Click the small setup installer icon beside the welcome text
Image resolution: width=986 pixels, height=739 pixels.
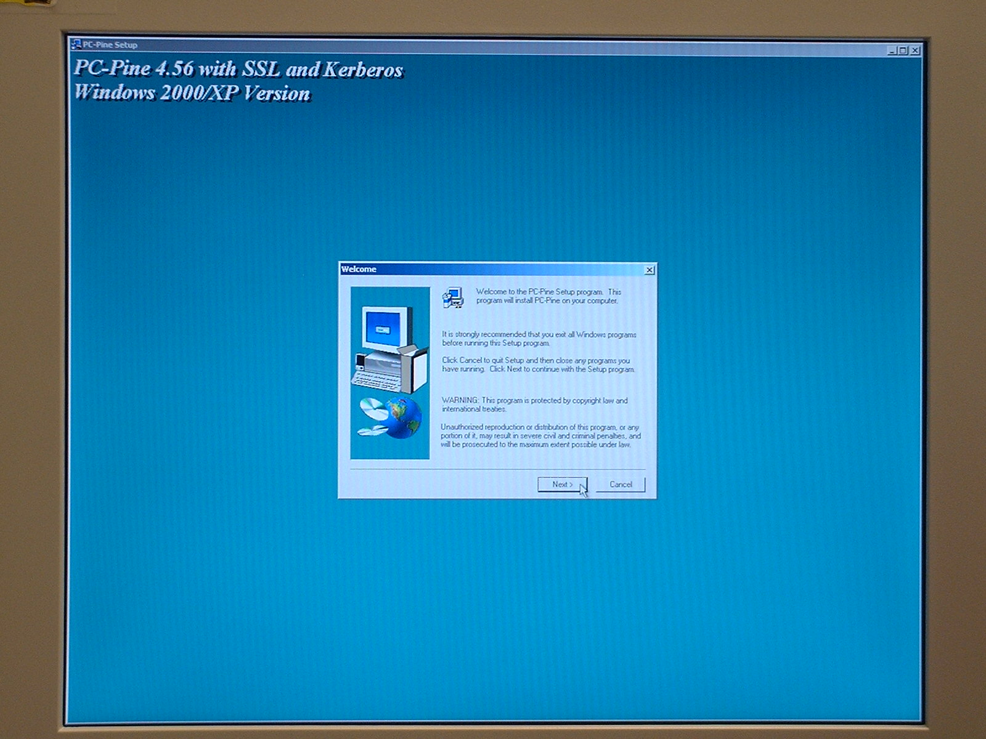pyautogui.click(x=453, y=297)
